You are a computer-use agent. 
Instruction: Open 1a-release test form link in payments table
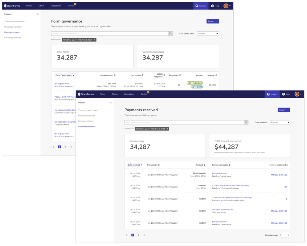coord(232,198)
